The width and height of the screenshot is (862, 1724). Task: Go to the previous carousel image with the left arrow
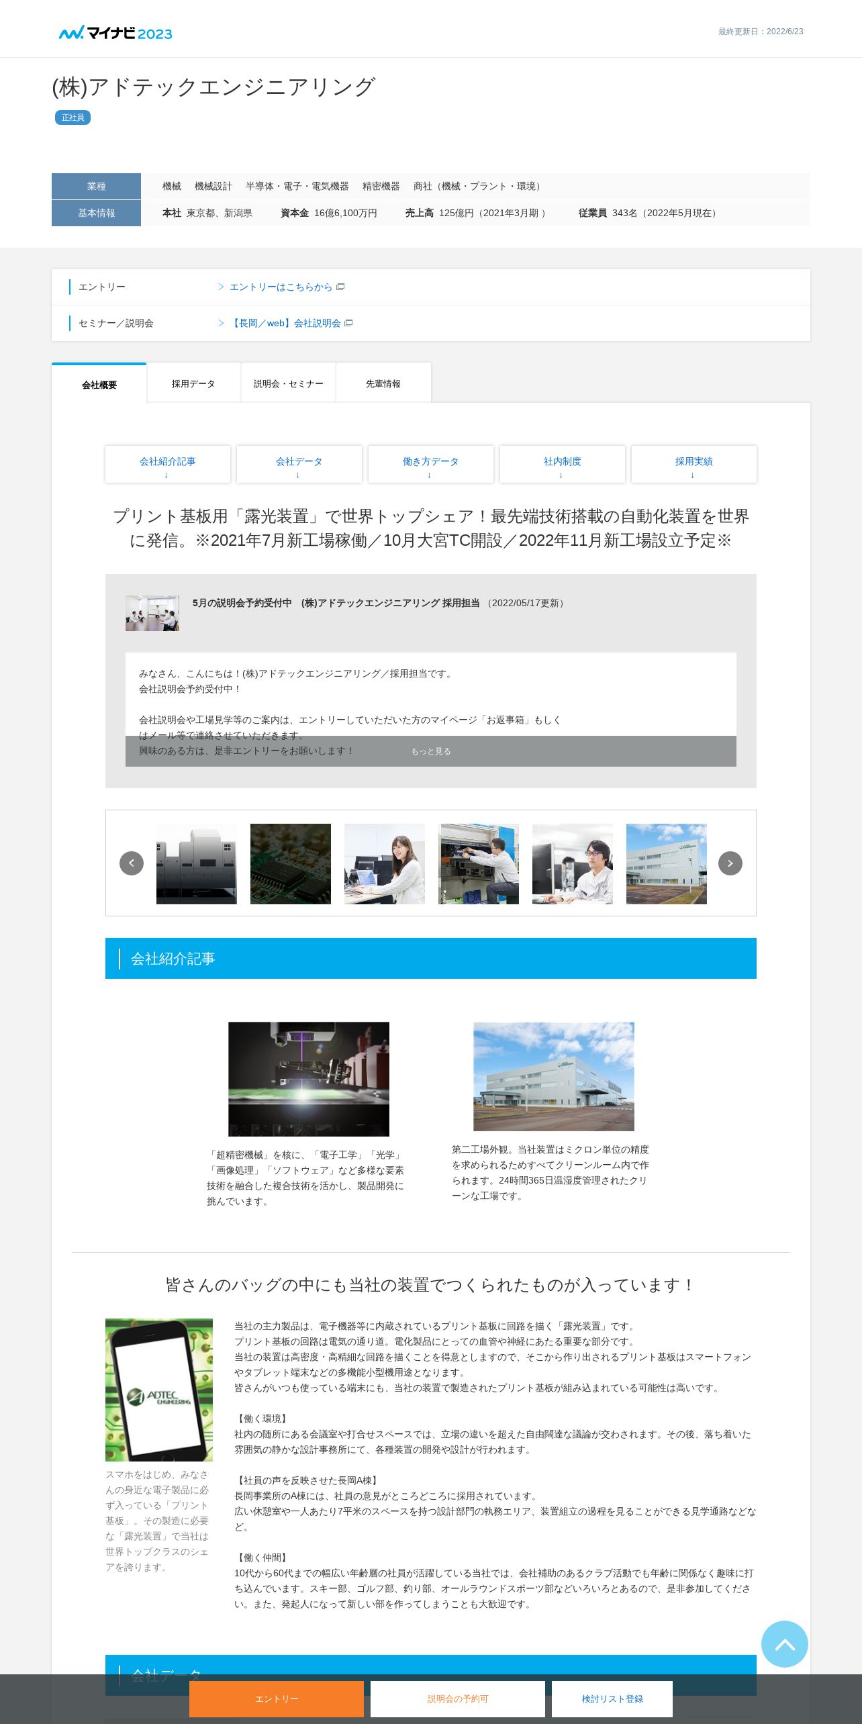click(132, 863)
